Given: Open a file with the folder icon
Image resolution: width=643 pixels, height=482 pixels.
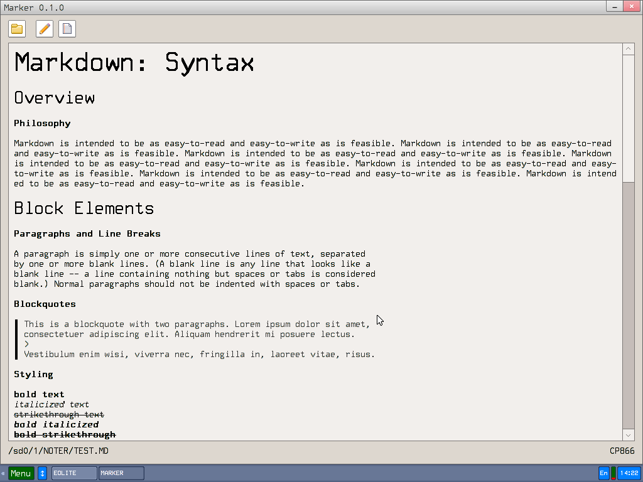Looking at the screenshot, I should pyautogui.click(x=17, y=29).
